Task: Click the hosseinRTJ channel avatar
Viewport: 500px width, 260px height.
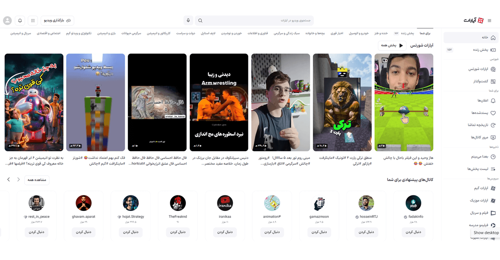Action: [x=366, y=203]
